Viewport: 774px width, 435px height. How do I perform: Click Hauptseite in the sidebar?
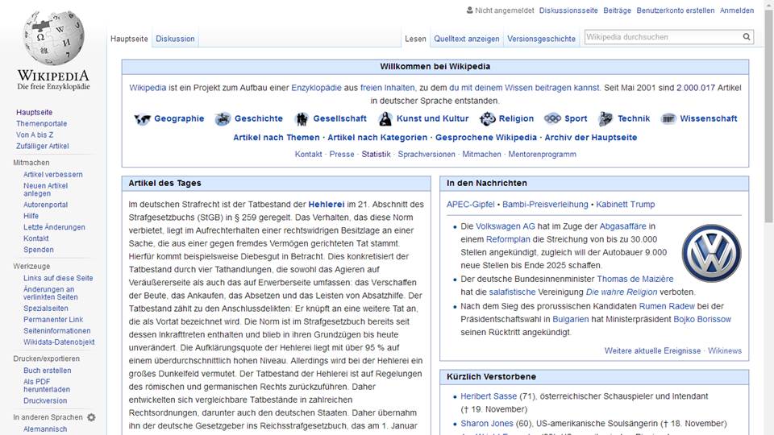click(34, 113)
